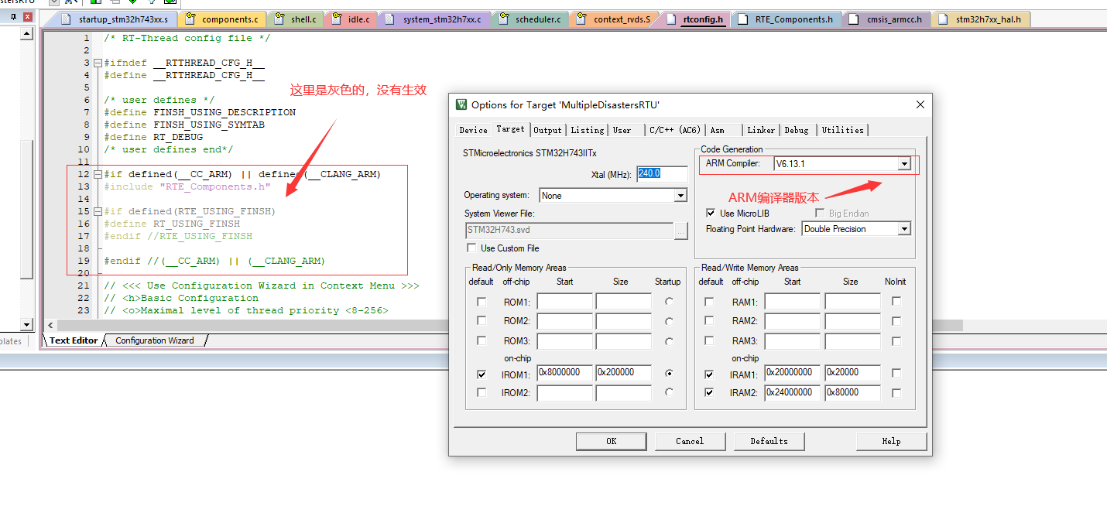Click the Defaults button
Image resolution: width=1107 pixels, height=530 pixels.
tap(769, 441)
